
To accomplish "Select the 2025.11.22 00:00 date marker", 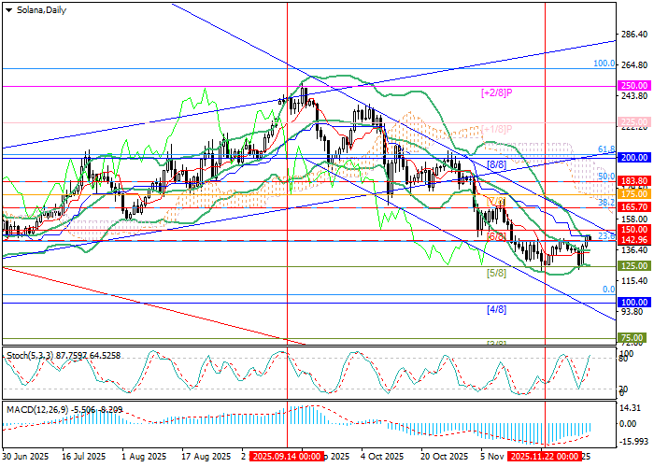I will tap(546, 458).
